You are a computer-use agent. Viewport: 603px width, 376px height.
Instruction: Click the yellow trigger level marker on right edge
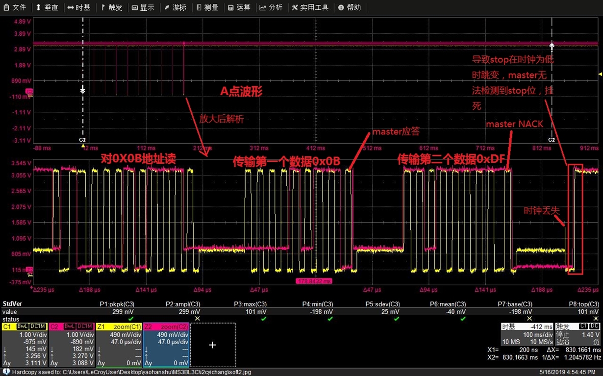coord(600,74)
